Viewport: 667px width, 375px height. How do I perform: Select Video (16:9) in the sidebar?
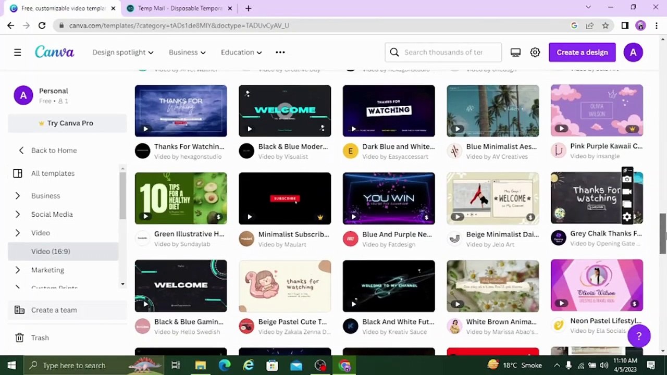(x=63, y=252)
